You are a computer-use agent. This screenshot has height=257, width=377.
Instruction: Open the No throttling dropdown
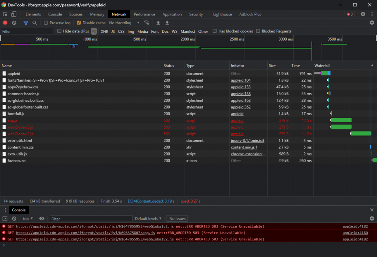[x=124, y=23]
